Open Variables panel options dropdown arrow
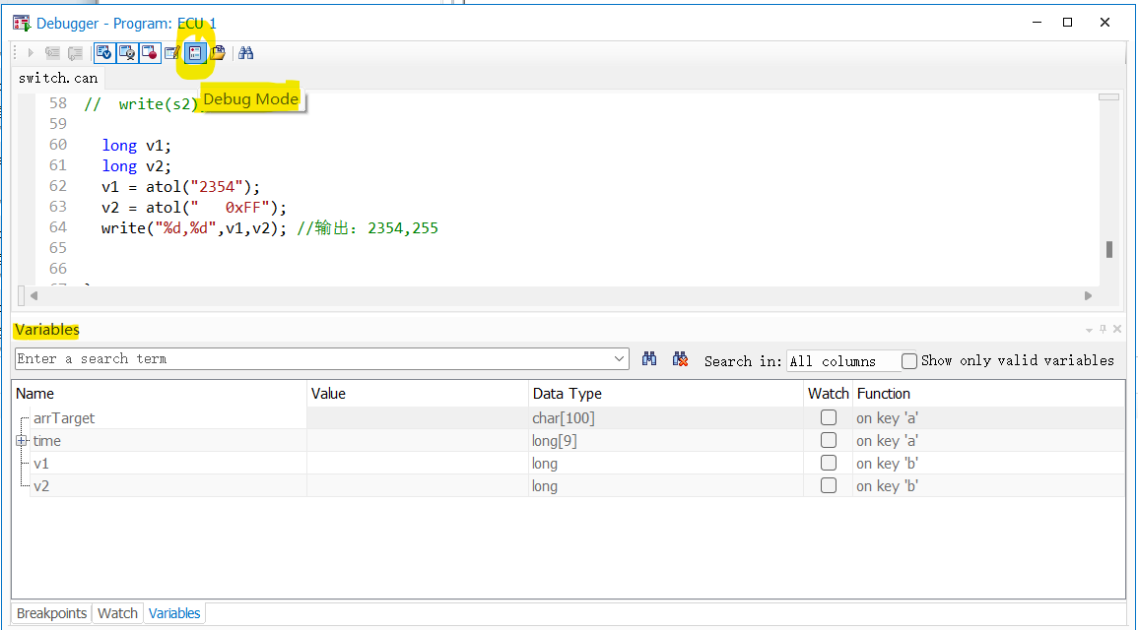 (1090, 330)
